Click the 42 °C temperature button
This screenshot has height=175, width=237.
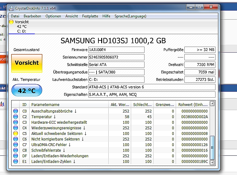click(x=27, y=90)
